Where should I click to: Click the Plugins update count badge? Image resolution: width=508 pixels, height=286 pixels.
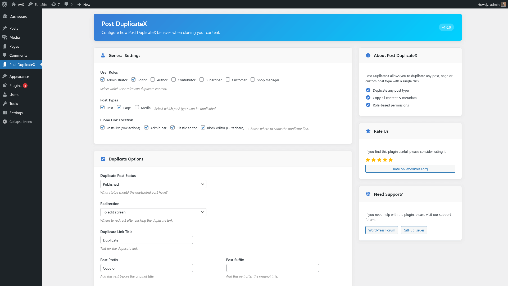[x=25, y=86]
